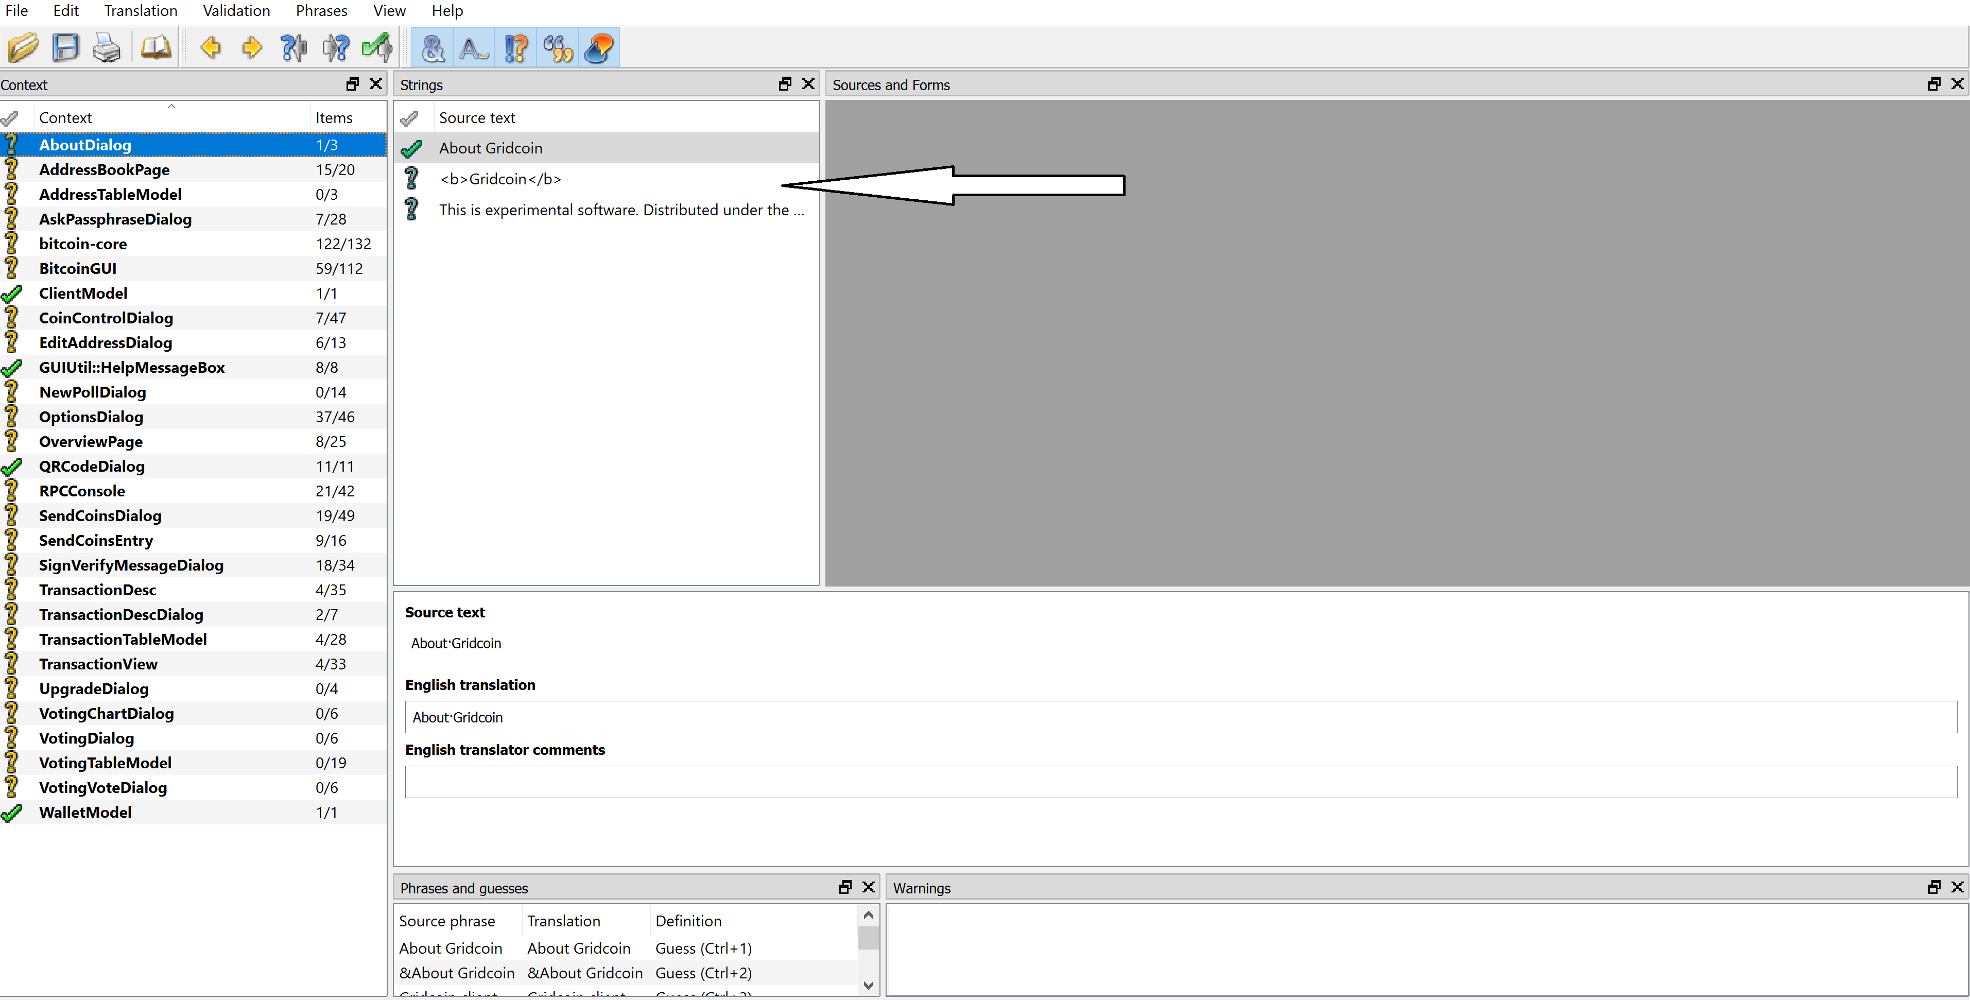Open the Translation menu
The width and height of the screenshot is (1970, 1000).
point(141,11)
